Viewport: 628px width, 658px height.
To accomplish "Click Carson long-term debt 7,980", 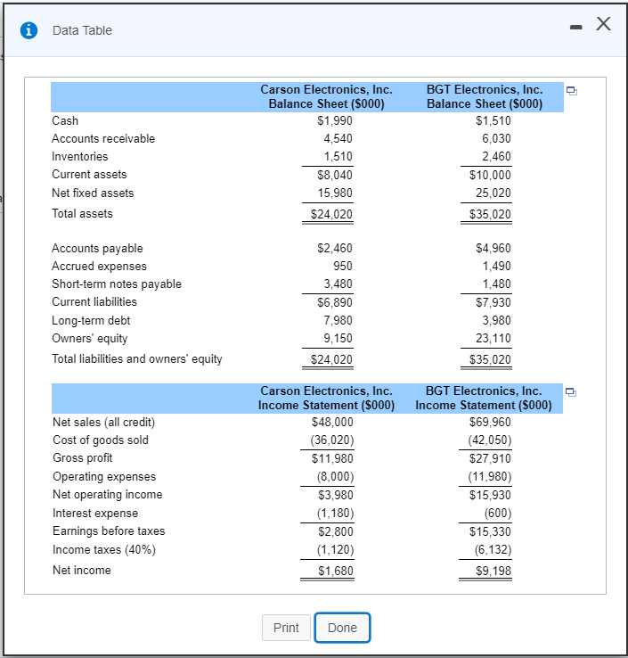I will (338, 321).
